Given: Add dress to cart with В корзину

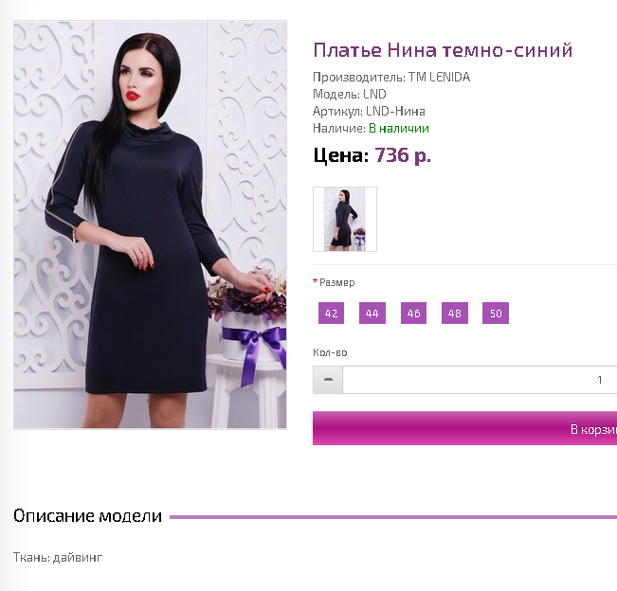Looking at the screenshot, I should pos(464,428).
